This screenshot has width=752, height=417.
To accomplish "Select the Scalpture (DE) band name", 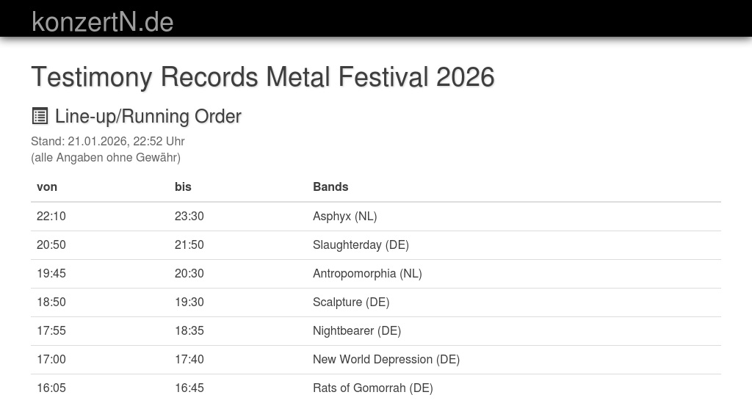I will (351, 302).
